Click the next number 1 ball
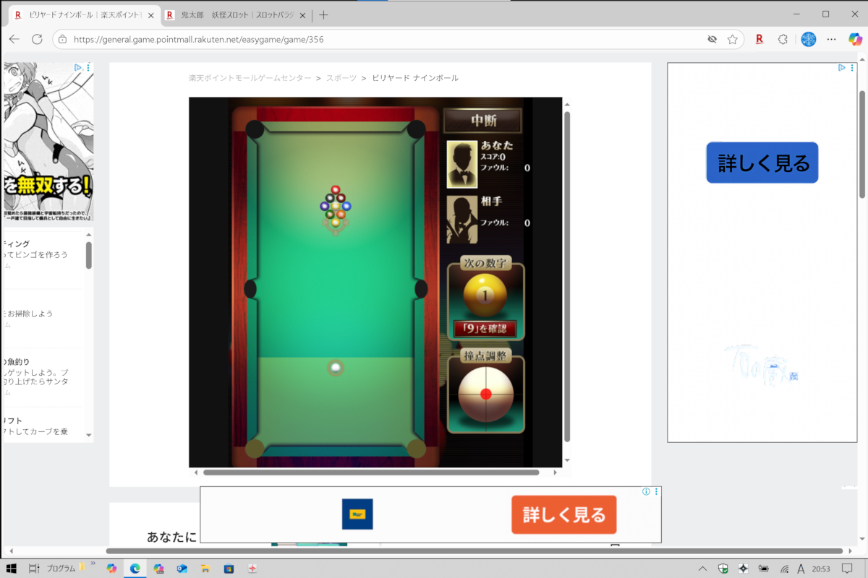868x578 pixels. (x=485, y=295)
